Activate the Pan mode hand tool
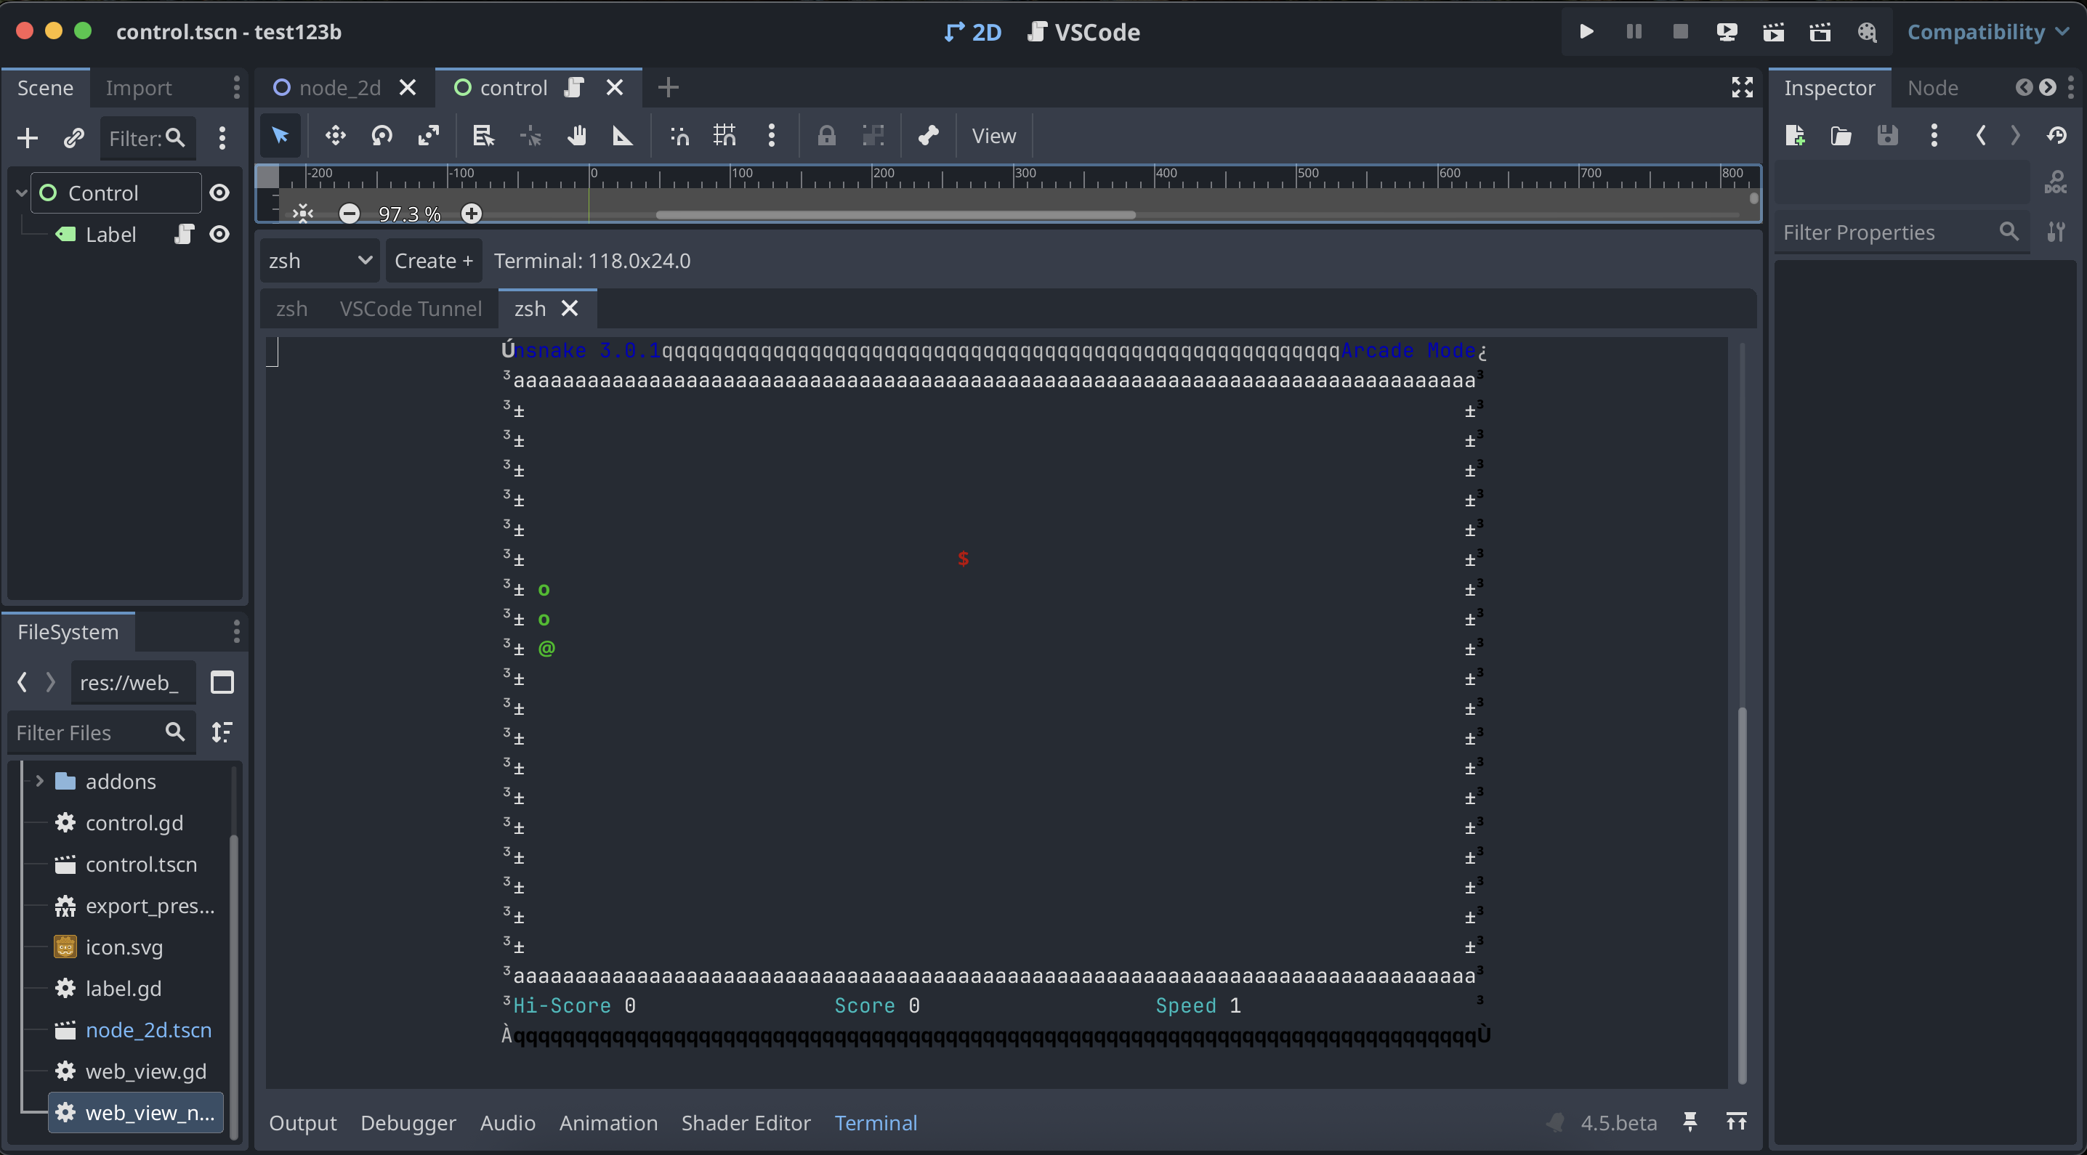 pyautogui.click(x=576, y=135)
